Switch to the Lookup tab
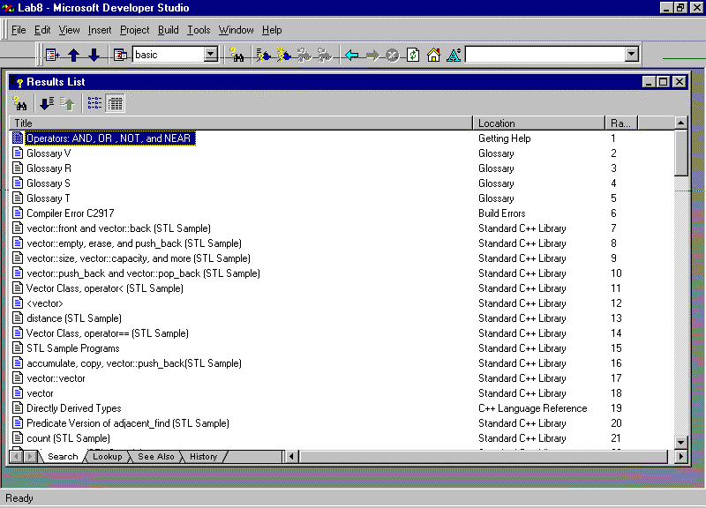This screenshot has width=706, height=508. click(x=107, y=456)
